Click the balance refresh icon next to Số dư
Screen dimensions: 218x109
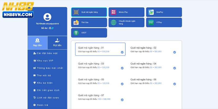(x=53, y=28)
